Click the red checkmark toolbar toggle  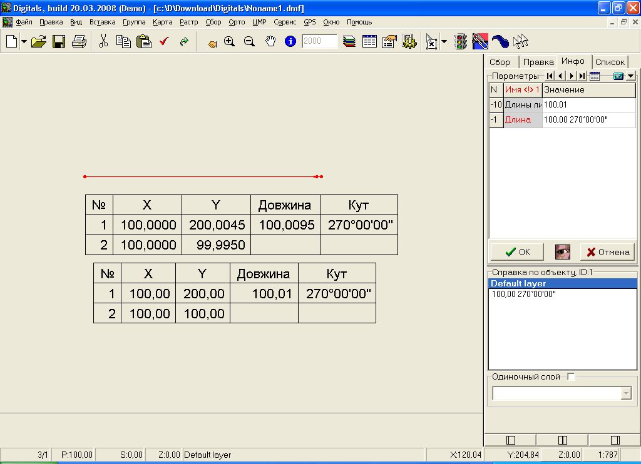165,41
